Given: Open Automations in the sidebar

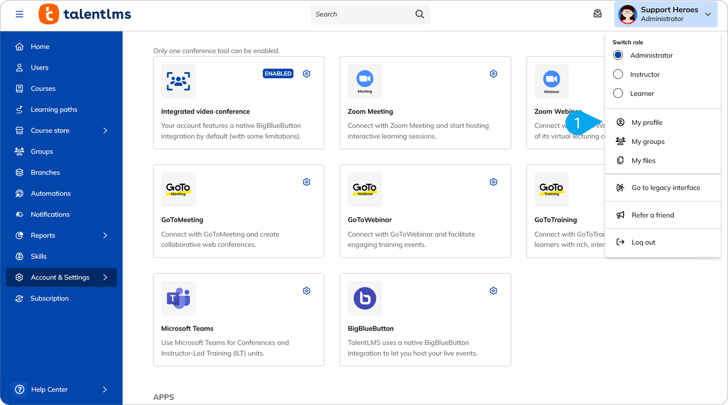Looking at the screenshot, I should (x=51, y=194).
